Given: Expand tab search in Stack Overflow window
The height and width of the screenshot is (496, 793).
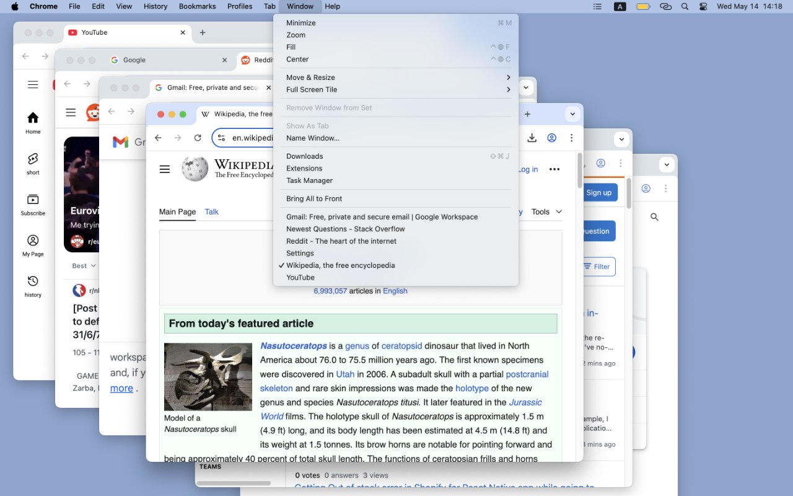Looking at the screenshot, I should pos(621,139).
